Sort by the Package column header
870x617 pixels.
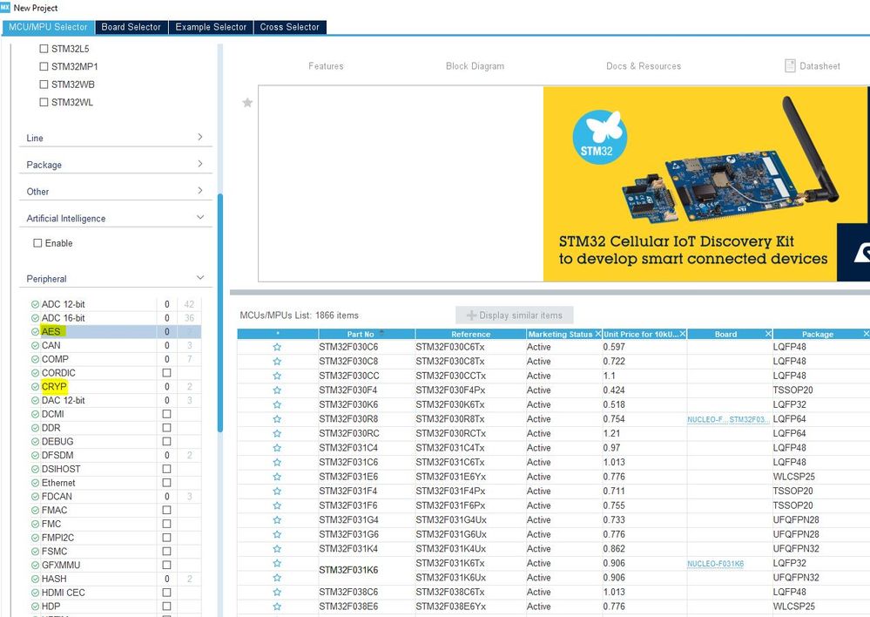818,334
